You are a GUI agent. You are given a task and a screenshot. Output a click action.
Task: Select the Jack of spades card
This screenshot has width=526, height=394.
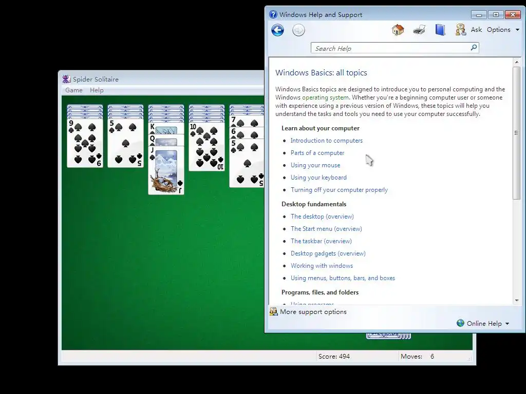166,171
